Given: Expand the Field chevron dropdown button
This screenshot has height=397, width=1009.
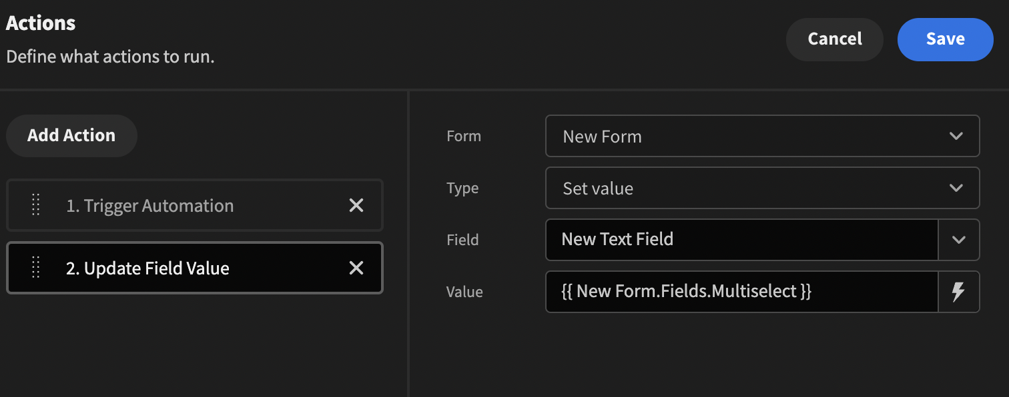Looking at the screenshot, I should click(958, 240).
